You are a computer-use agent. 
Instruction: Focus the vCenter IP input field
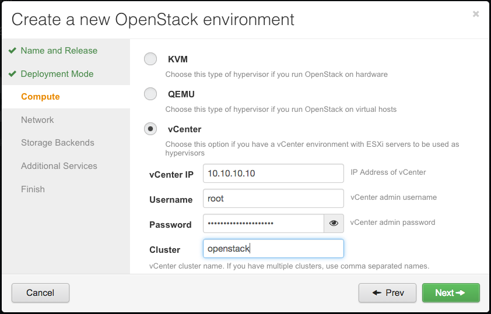pyautogui.click(x=273, y=173)
